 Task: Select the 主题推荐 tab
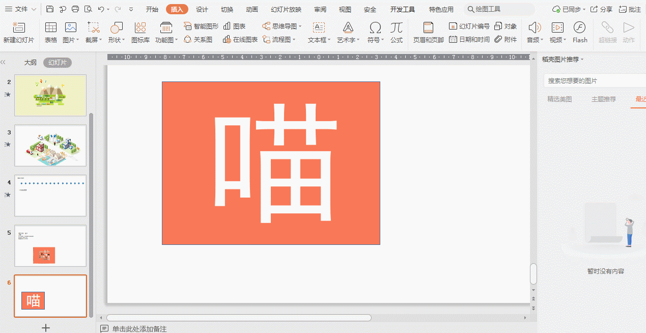[603, 99]
